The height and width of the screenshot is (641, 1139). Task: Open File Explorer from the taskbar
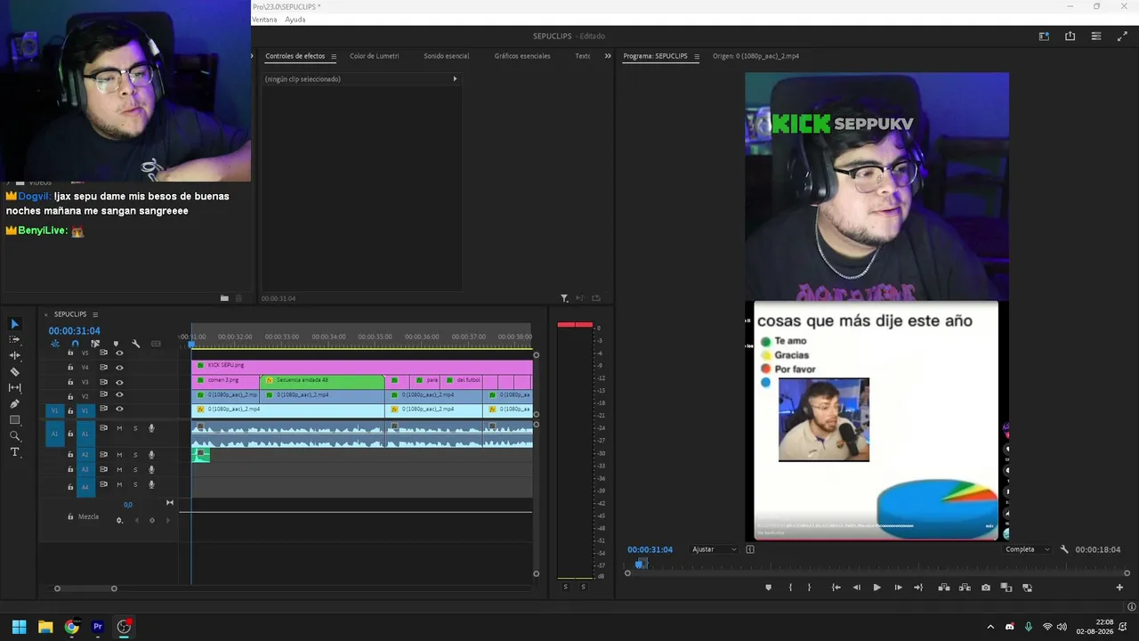click(x=45, y=627)
